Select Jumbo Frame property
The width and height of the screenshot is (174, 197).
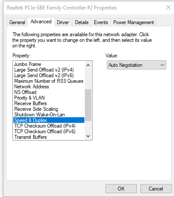coord(49,64)
